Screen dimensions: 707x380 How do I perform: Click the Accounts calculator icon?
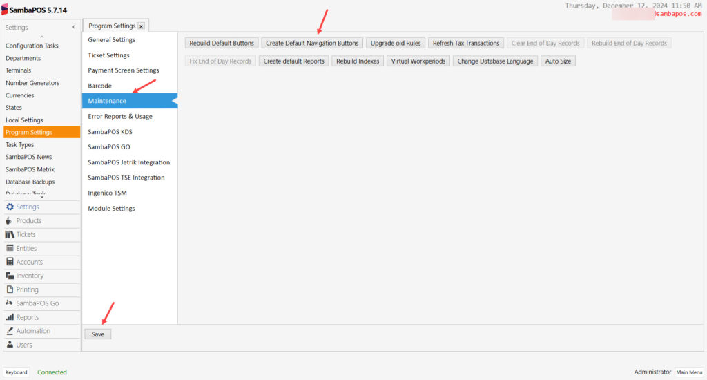10,262
